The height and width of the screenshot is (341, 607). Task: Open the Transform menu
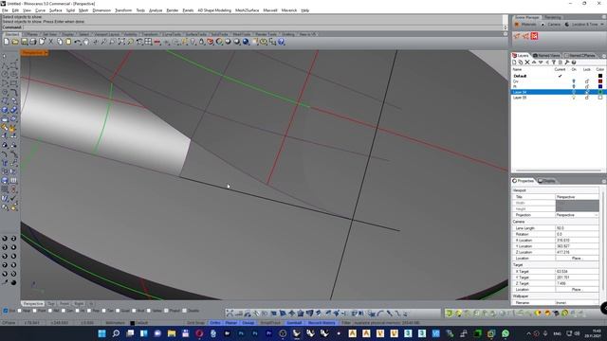[123, 10]
